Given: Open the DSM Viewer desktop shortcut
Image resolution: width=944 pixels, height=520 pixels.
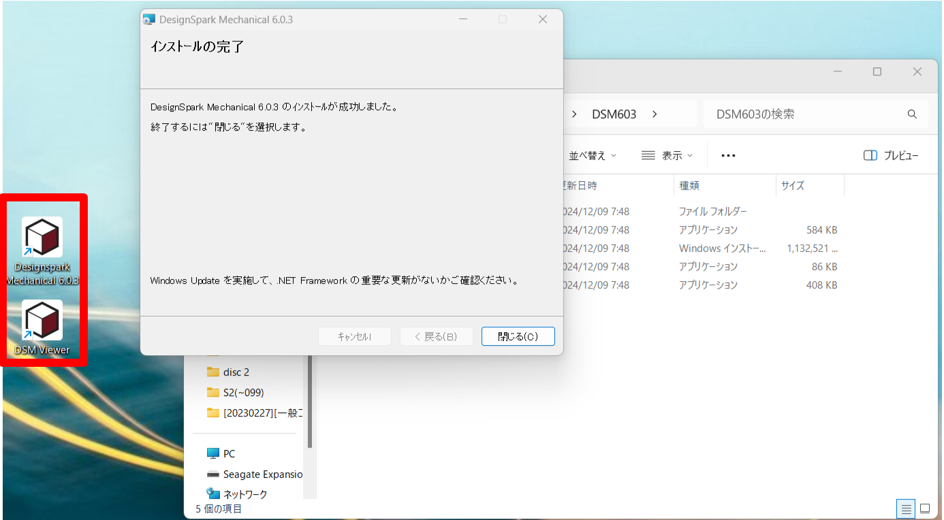Looking at the screenshot, I should tap(42, 327).
